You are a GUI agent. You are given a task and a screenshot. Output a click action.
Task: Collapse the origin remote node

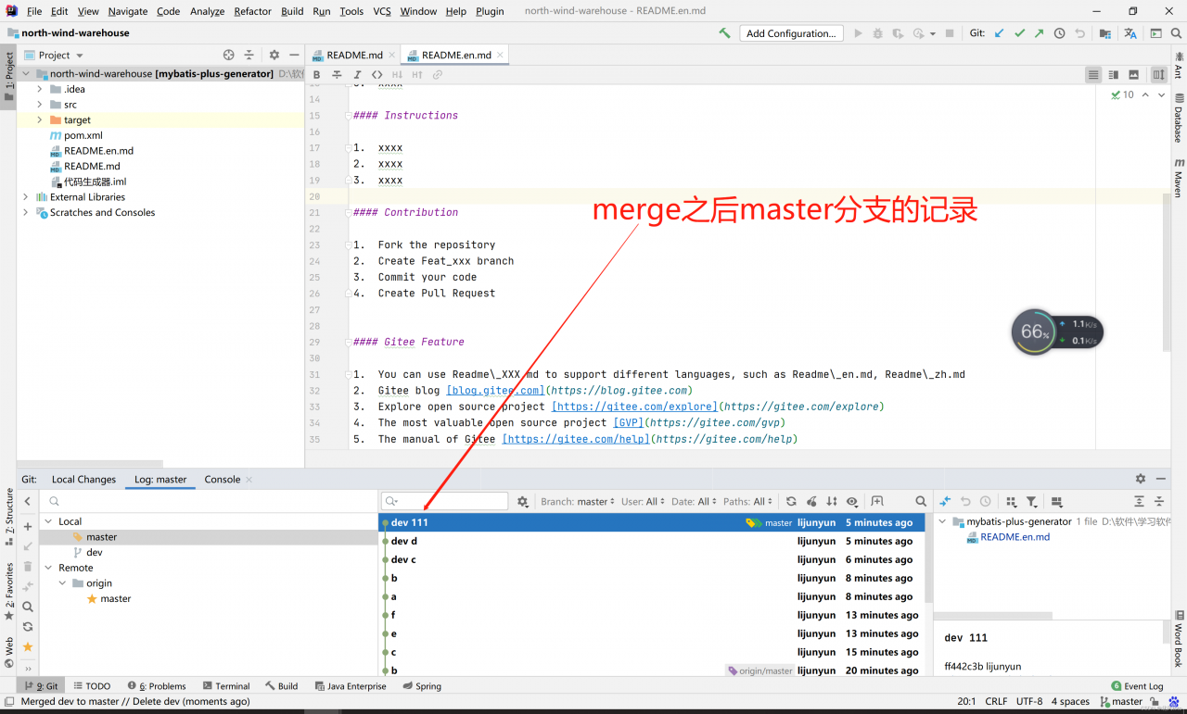click(x=63, y=583)
